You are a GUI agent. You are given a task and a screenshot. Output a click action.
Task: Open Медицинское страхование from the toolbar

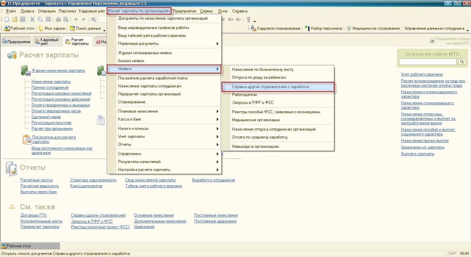coord(373,28)
